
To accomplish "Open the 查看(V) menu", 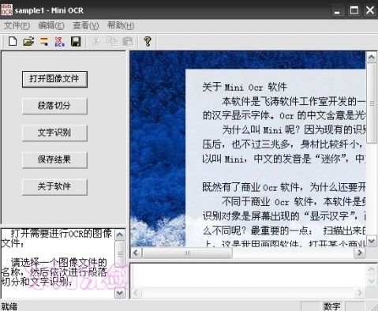I will [86, 25].
